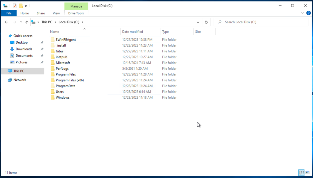313x178 pixels.
Task: Open the Help question mark icon
Action: tap(309, 13)
